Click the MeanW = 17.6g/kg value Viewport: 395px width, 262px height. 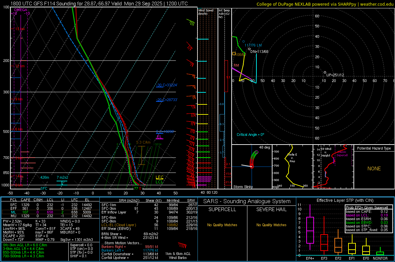click(17, 225)
